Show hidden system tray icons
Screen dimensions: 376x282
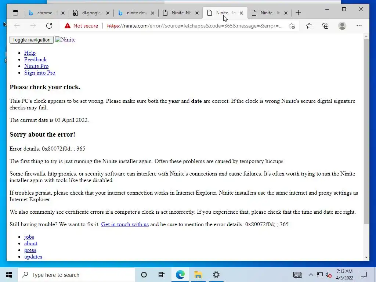coord(311,275)
